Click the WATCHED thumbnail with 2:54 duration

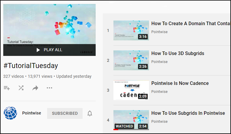click(131, 120)
